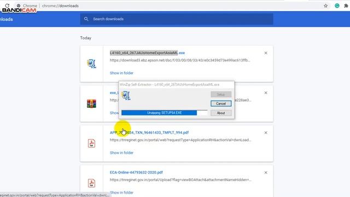Open tnreginet viewBOAttach source URL
The width and height of the screenshot is (350, 197).
tap(180, 180)
